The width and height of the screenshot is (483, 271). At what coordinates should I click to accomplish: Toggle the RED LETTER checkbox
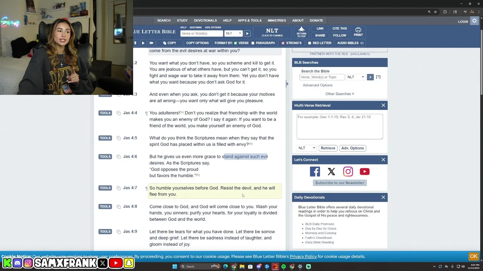[309, 43]
